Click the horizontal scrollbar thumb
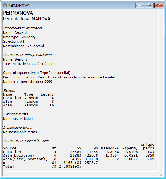Image resolution: width=166 pixels, height=179 pixels. tap(59, 174)
